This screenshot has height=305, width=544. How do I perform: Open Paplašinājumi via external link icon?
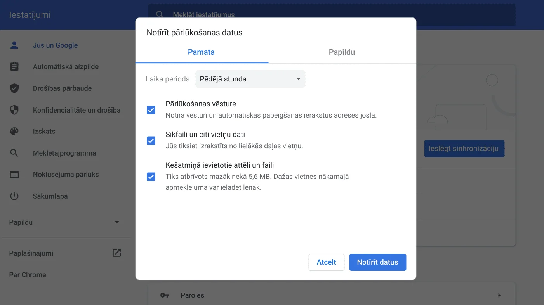[x=116, y=253]
